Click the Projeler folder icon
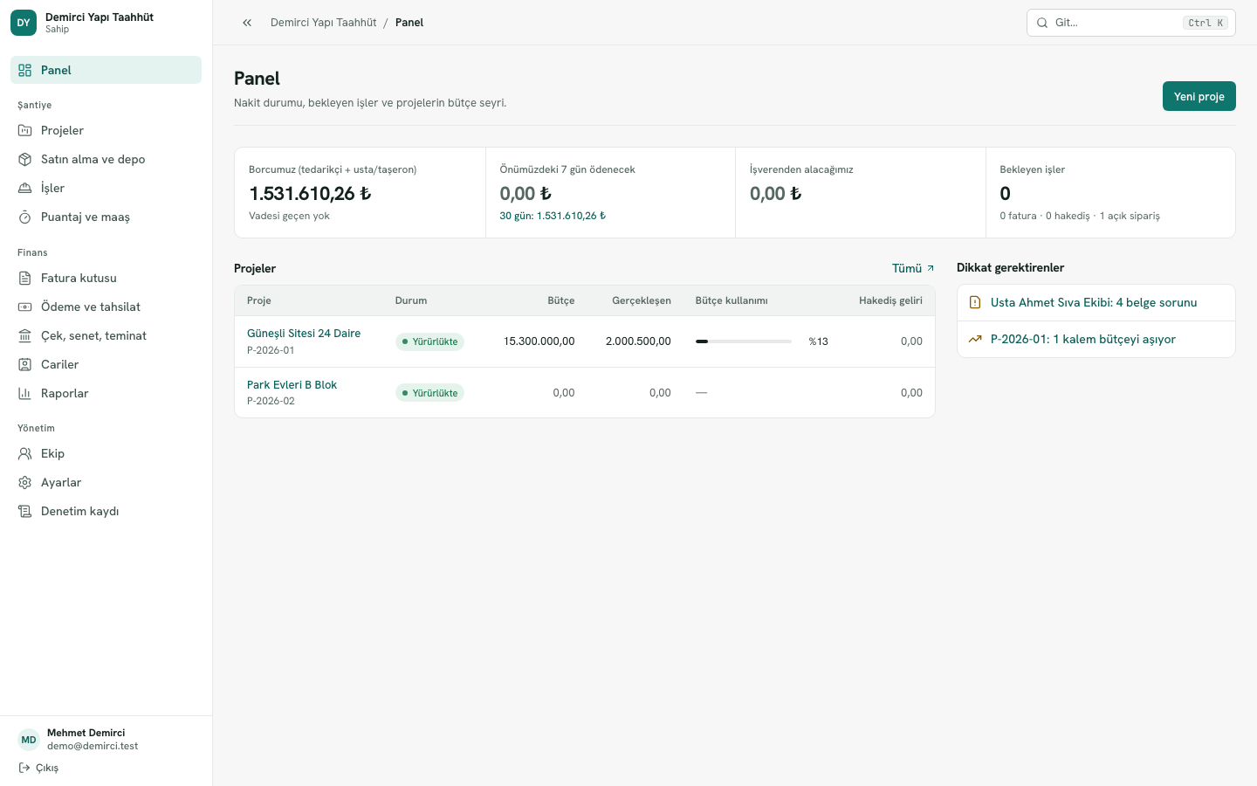This screenshot has width=1257, height=786. tap(25, 130)
